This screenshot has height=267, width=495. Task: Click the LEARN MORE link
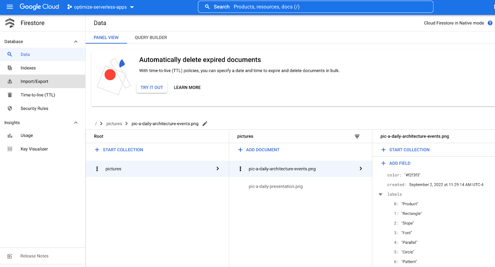click(187, 88)
